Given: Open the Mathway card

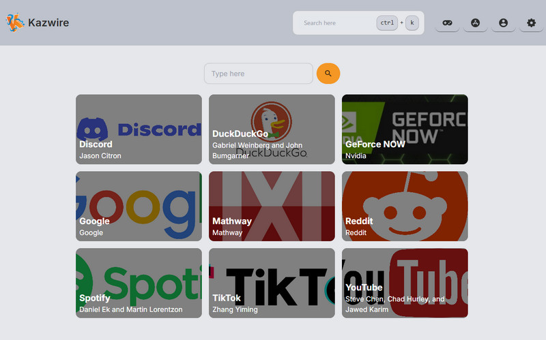Looking at the screenshot, I should coord(272,206).
